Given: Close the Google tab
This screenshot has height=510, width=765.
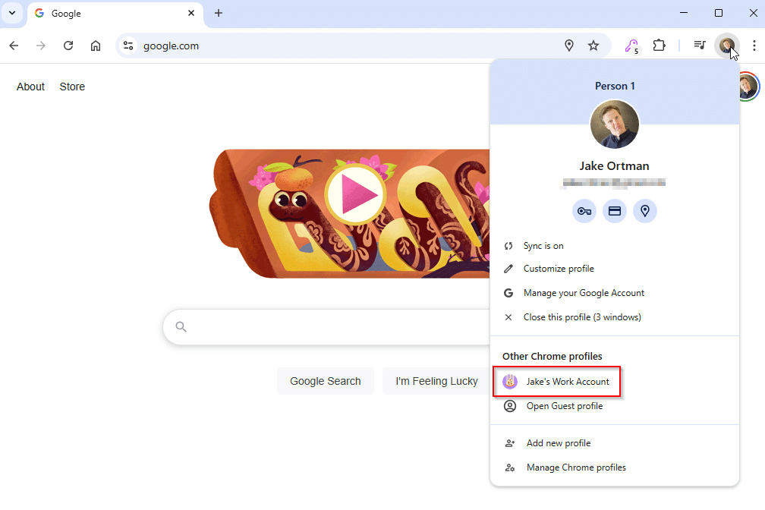Looking at the screenshot, I should point(191,13).
